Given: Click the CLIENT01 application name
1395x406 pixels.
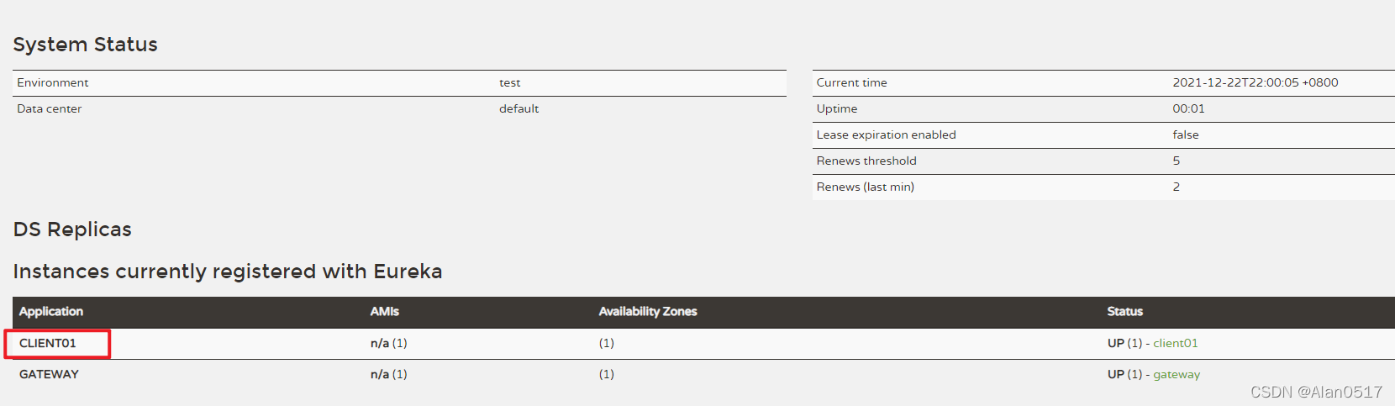Looking at the screenshot, I should [48, 343].
